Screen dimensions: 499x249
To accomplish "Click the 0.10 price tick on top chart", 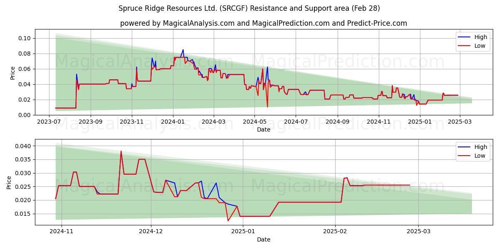I will tap(25, 38).
